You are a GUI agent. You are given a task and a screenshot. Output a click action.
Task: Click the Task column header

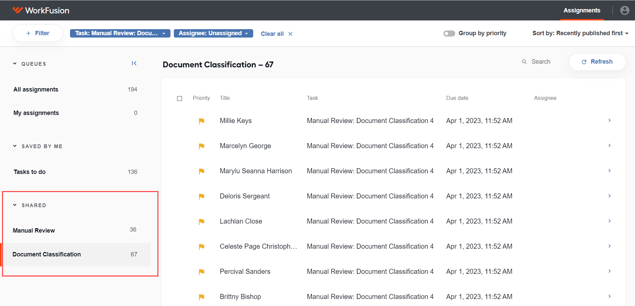tap(312, 98)
